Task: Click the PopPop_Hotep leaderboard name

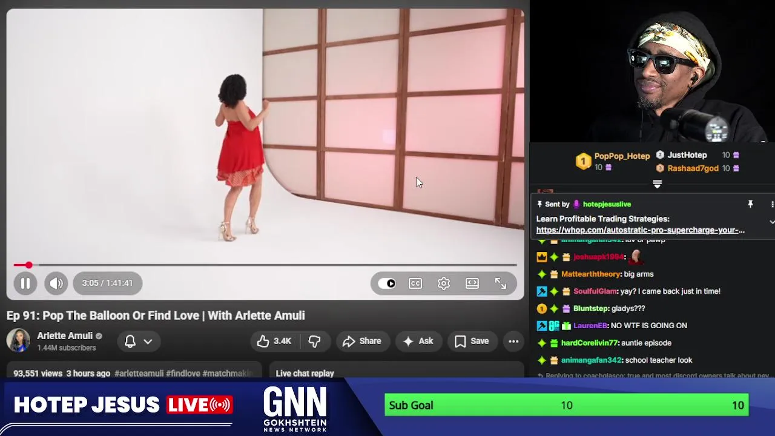Action: [622, 156]
